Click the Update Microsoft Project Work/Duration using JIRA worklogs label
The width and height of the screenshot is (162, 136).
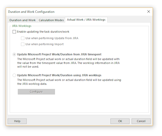coord(59,75)
